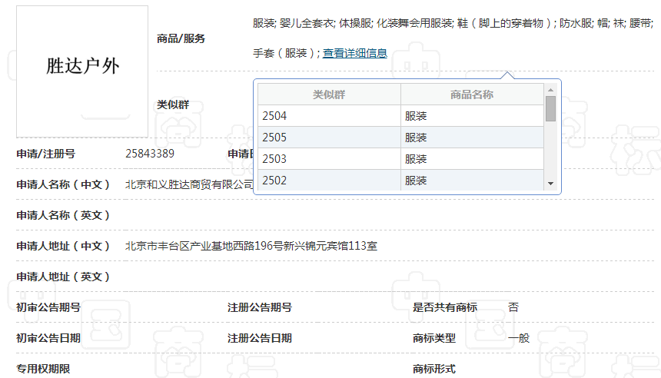Select the 2503 row code cell
This screenshot has height=378, width=661.
pyautogui.click(x=328, y=159)
